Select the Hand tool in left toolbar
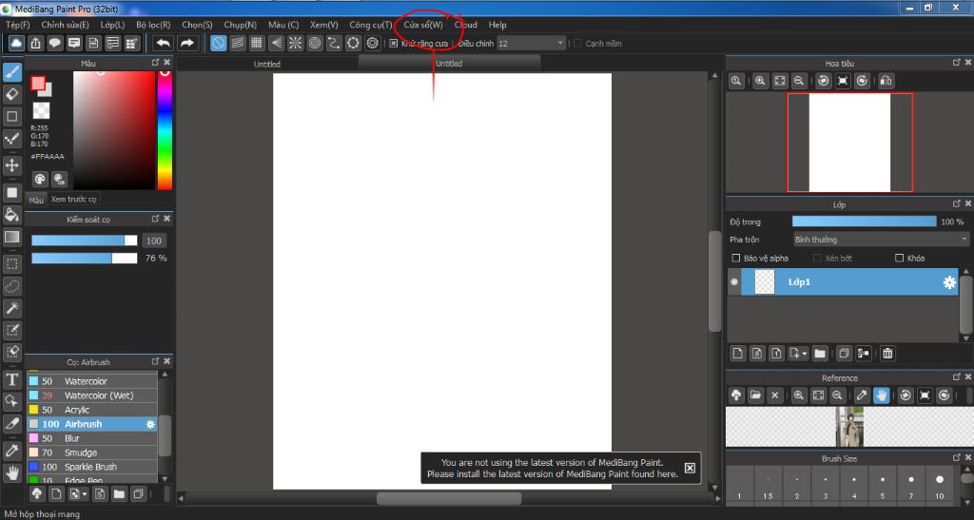 [x=11, y=472]
